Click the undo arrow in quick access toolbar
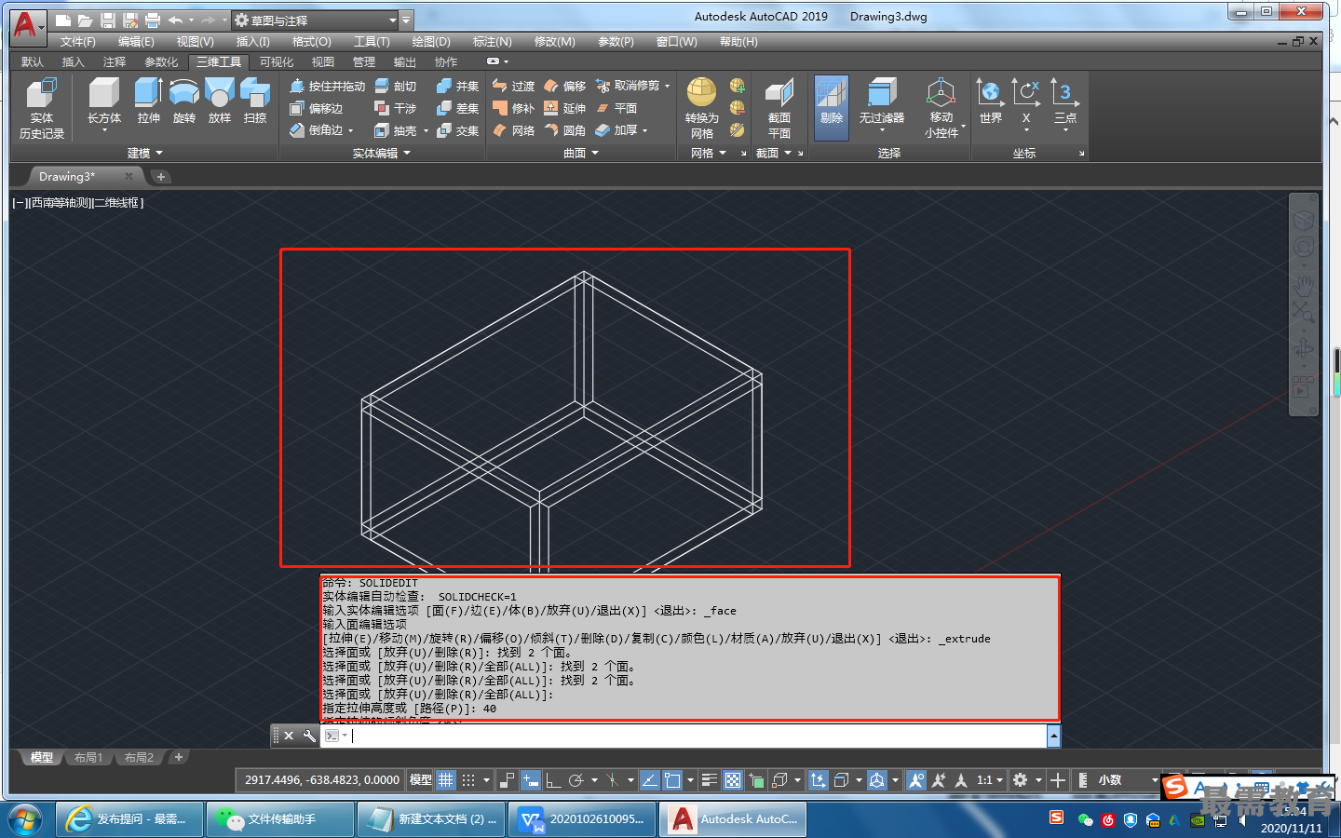Viewport: 1341px width, 838px height. [175, 20]
